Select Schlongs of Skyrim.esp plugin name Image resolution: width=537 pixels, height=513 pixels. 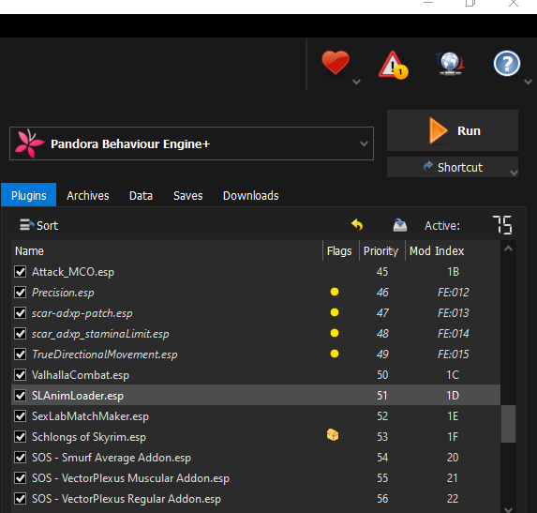pos(89,437)
